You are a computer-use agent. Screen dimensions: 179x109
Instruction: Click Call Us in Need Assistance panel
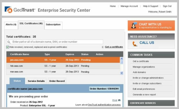point(147,43)
